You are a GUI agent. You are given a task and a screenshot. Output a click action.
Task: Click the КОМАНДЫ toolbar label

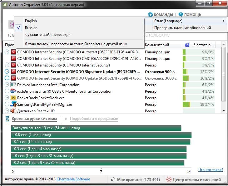[x=163, y=15]
